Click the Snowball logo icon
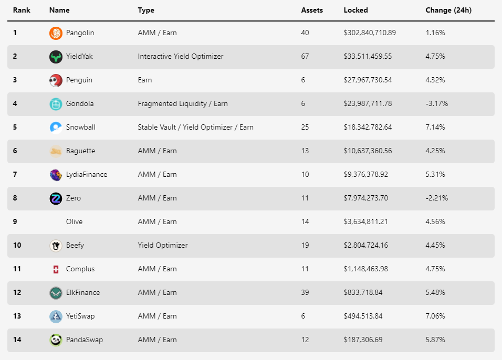Screen dimensions: 502x360 (x=56, y=128)
